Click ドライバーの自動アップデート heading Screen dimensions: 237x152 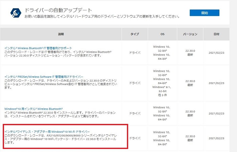58,10
